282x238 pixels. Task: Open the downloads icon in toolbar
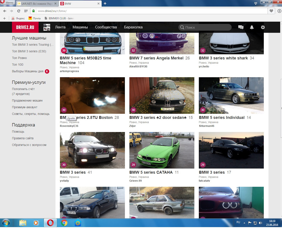(x=279, y=11)
